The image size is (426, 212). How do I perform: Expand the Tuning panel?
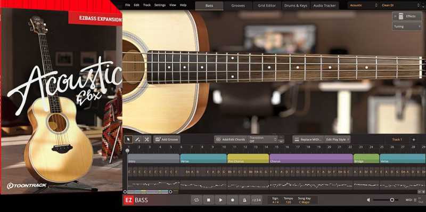(407, 26)
